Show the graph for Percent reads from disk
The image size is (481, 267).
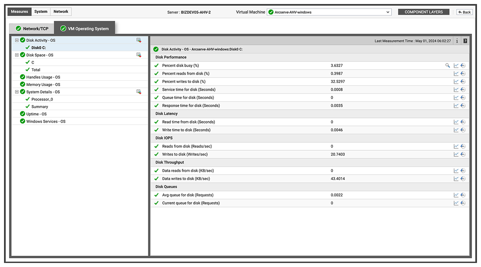point(456,73)
